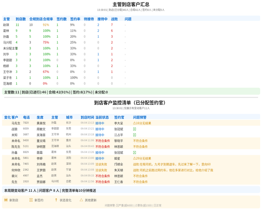Screen dimensions: 262x217
Task: Select supervisor 范海顺 in the summary table
Action: pyautogui.click(x=7, y=83)
